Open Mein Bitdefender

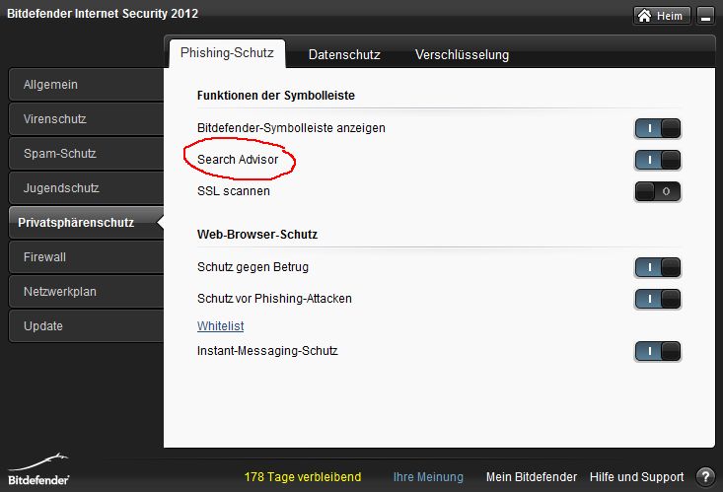pyautogui.click(x=532, y=477)
